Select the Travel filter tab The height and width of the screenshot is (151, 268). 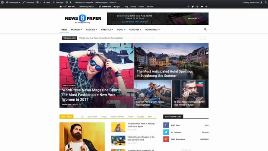pyautogui.click(x=130, y=117)
